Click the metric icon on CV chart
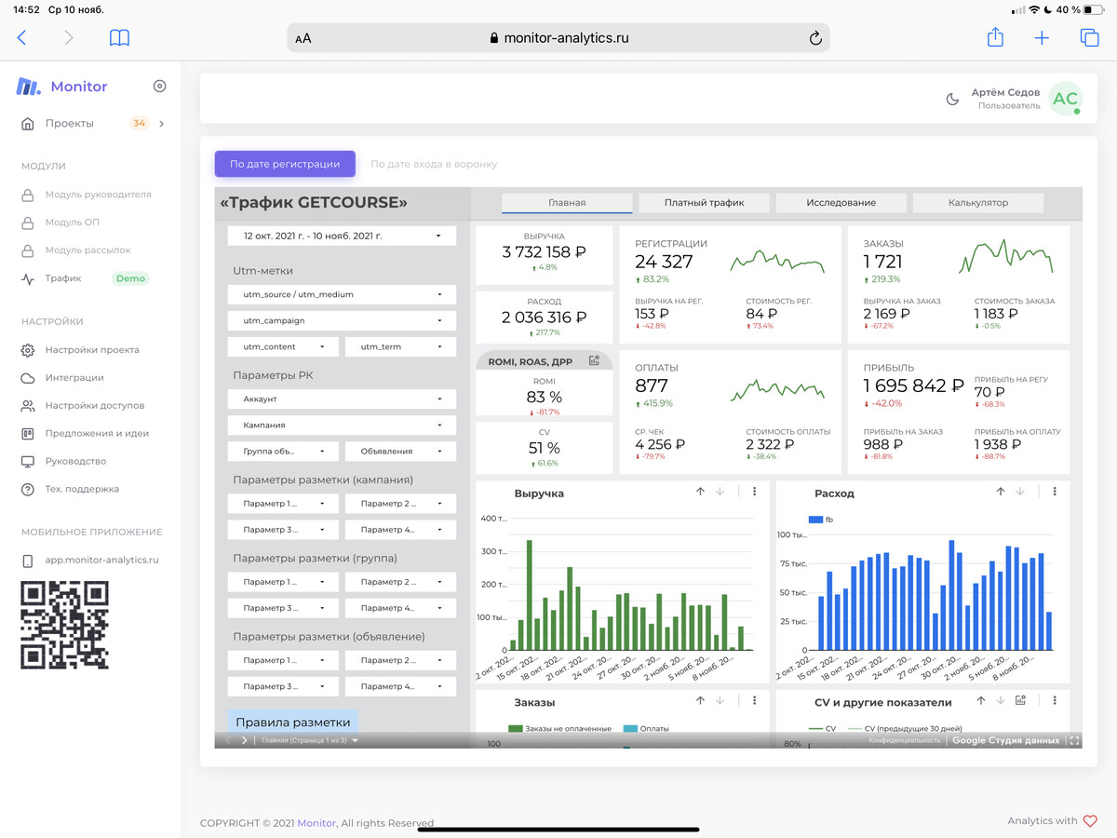This screenshot has height=838, width=1117. pos(1020,700)
